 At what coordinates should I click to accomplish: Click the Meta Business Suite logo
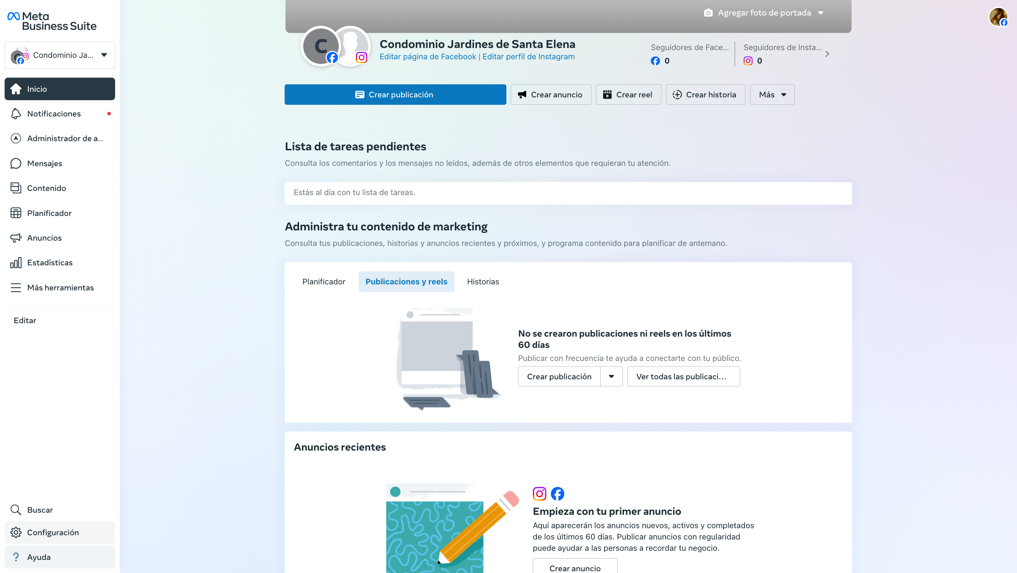[52, 21]
